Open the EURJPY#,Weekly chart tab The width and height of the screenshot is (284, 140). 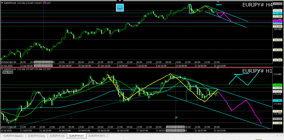[x=13, y=136]
